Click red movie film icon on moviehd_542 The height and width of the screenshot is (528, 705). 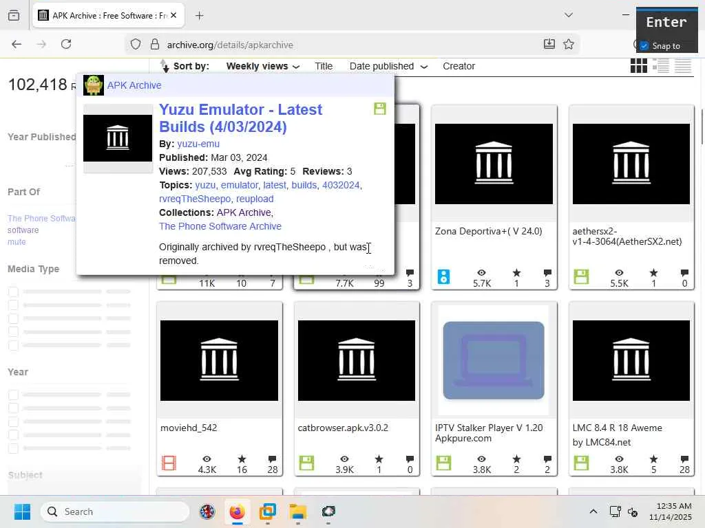(169, 463)
